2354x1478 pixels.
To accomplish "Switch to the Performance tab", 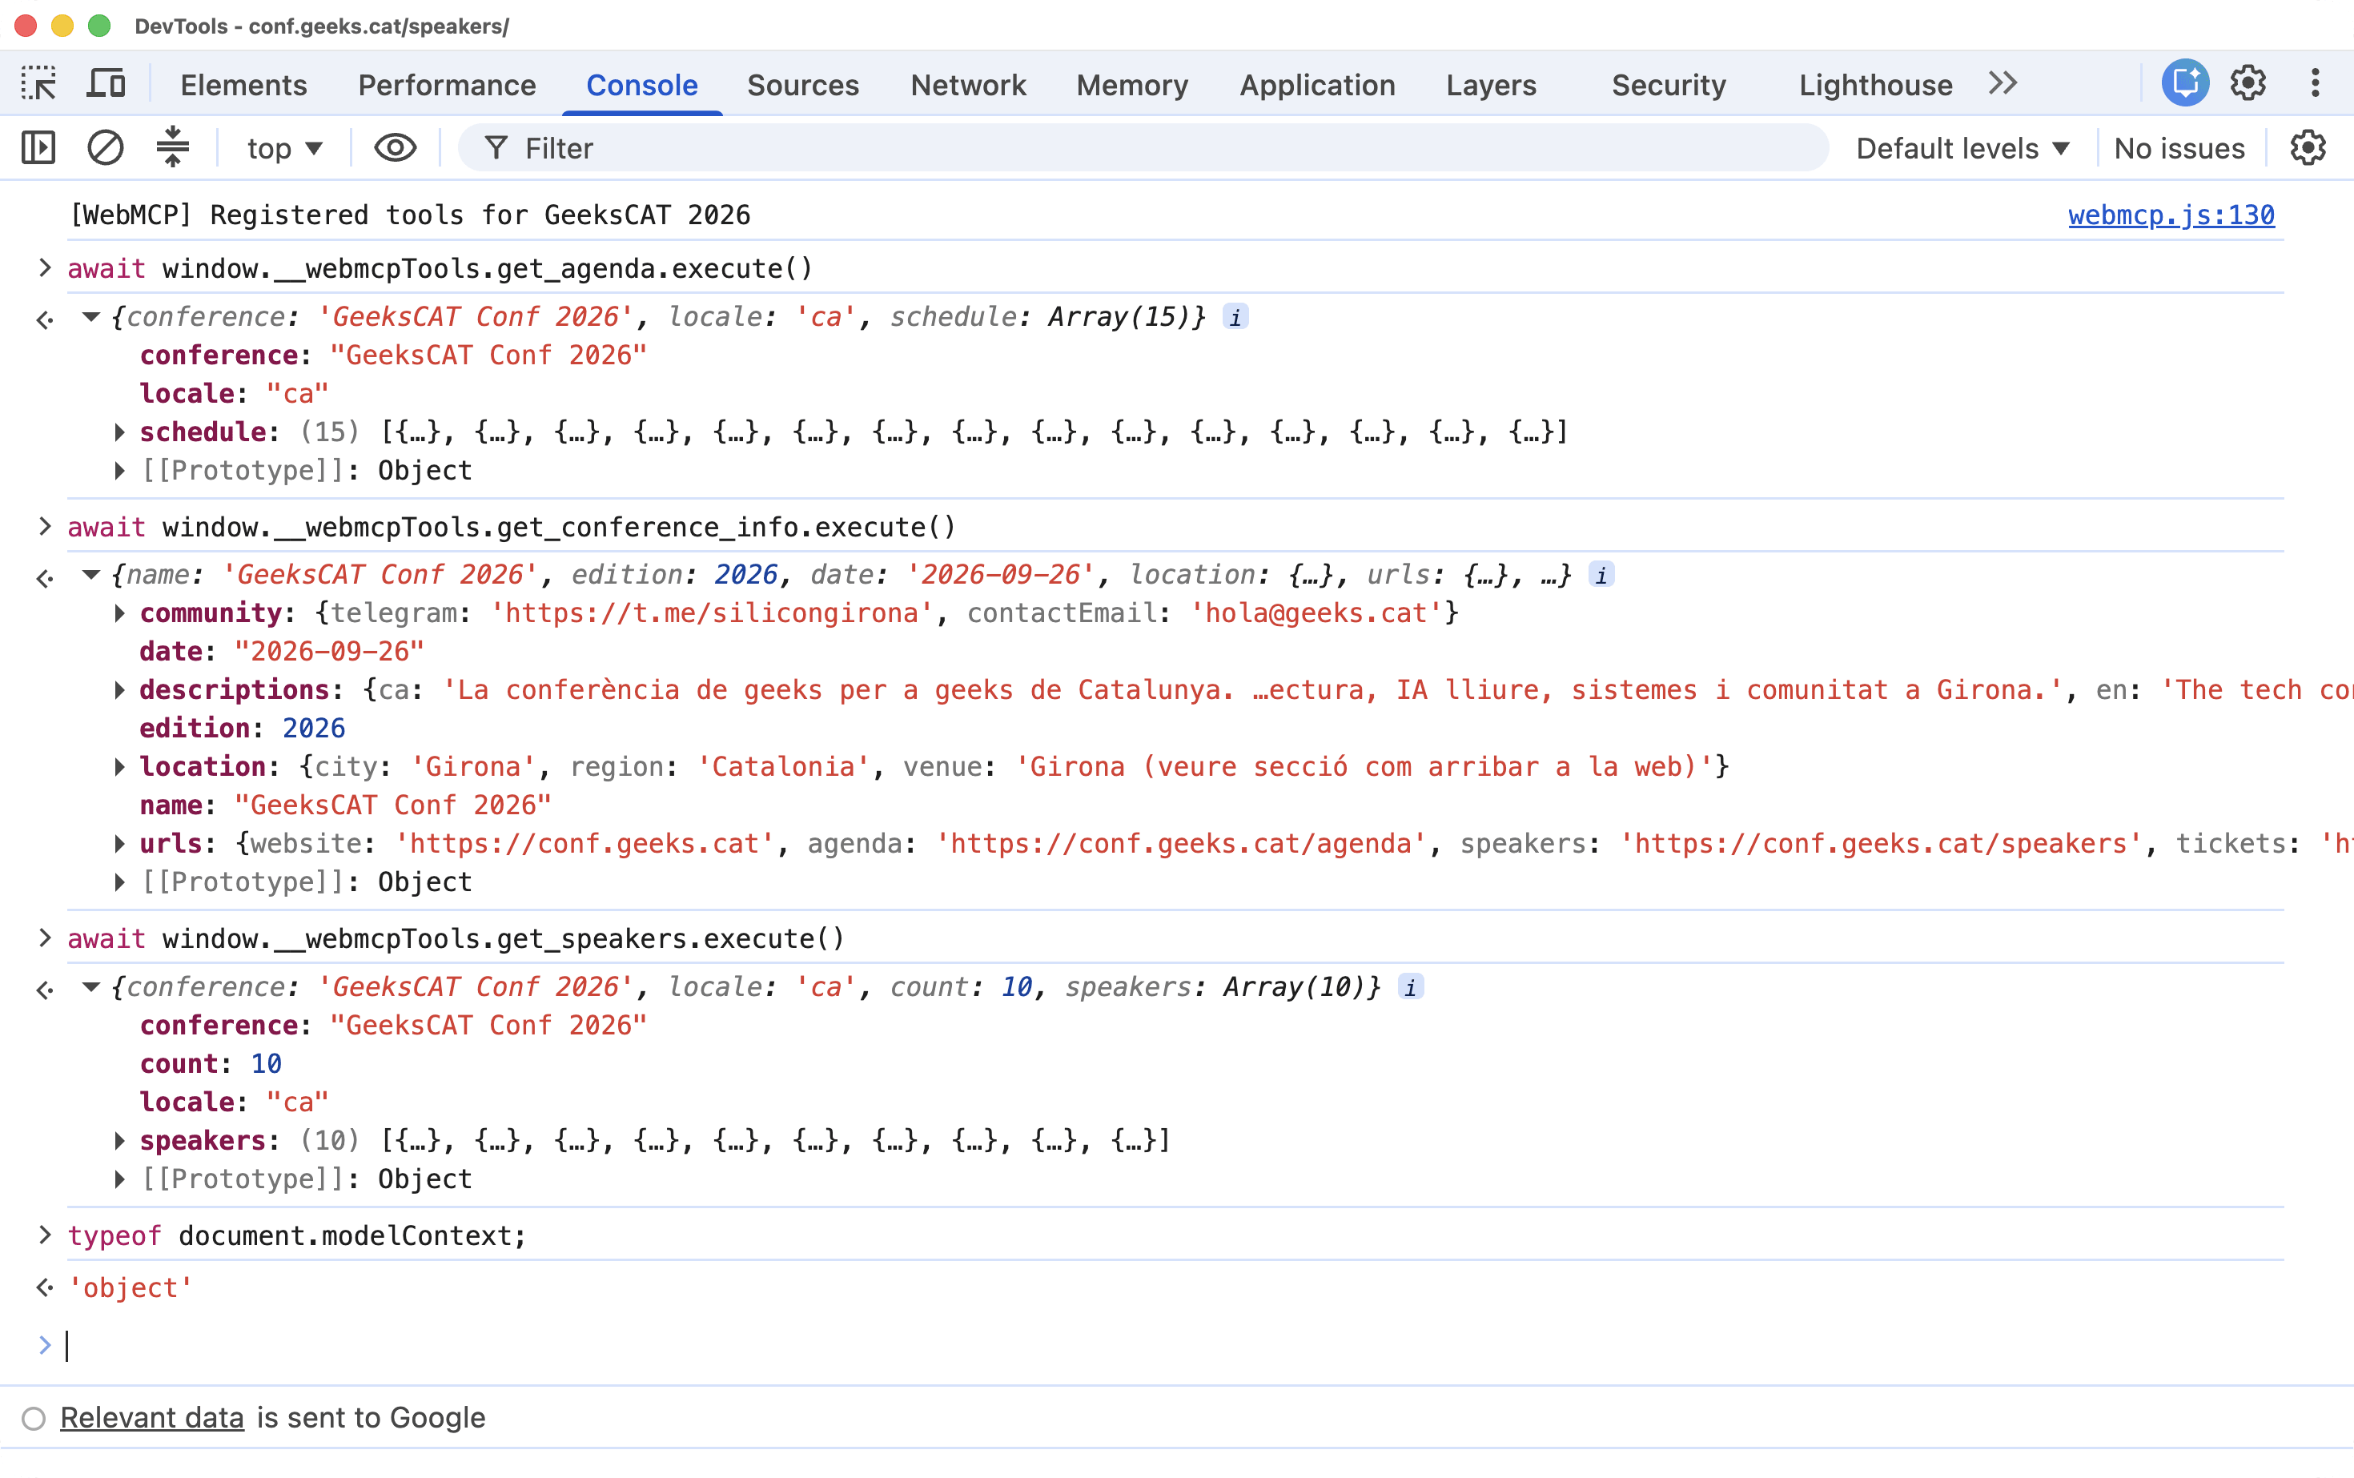I will point(447,85).
